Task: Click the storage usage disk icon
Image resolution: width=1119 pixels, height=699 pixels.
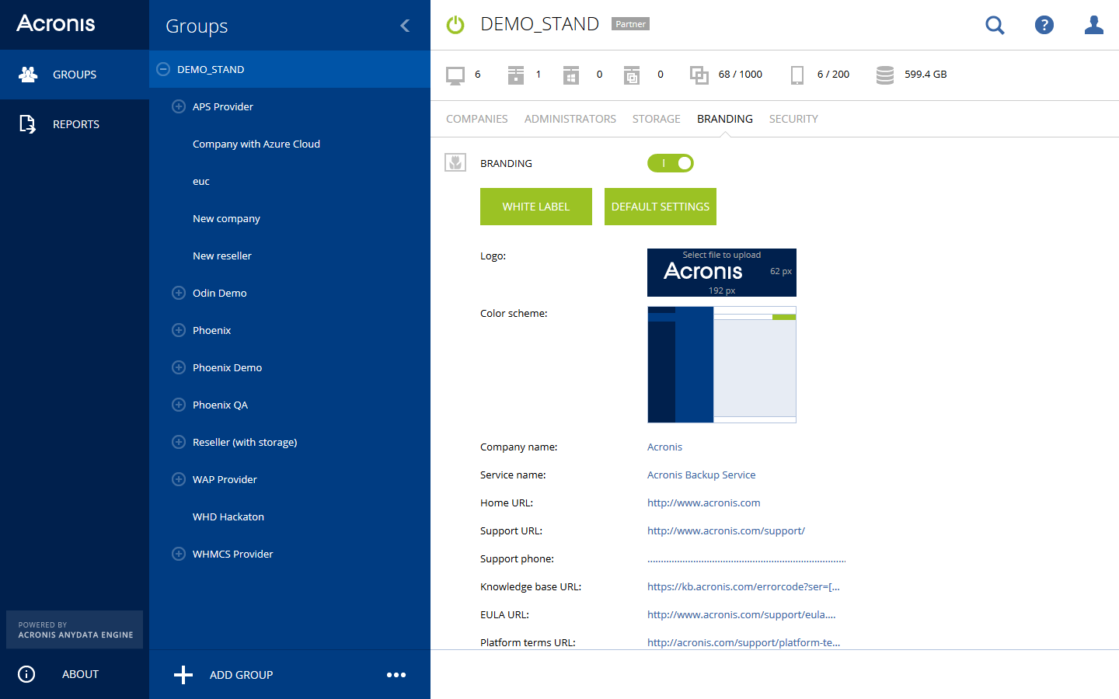Action: coord(884,75)
